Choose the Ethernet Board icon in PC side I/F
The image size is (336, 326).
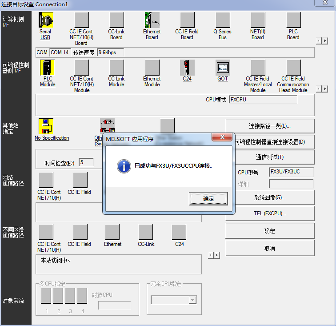click(x=152, y=20)
